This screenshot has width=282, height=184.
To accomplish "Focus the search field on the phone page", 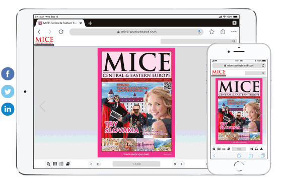I will (255, 73).
